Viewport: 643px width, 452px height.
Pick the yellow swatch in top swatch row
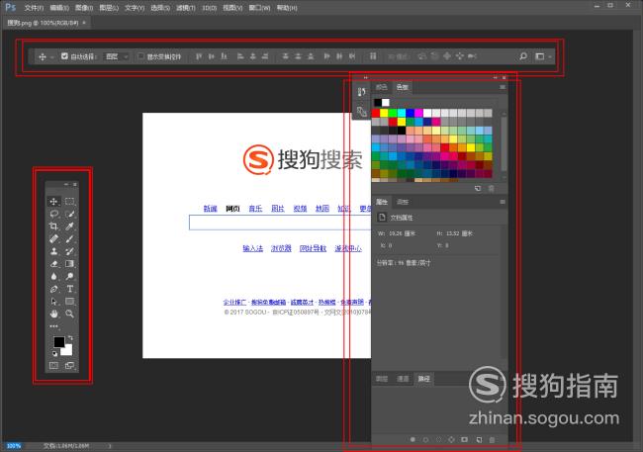click(x=384, y=113)
